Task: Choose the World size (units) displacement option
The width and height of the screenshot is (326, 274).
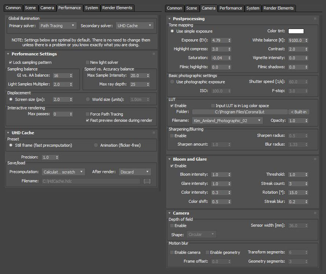Action: (x=88, y=99)
